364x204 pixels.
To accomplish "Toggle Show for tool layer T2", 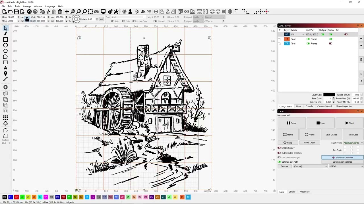I will pyautogui.click(x=330, y=44).
